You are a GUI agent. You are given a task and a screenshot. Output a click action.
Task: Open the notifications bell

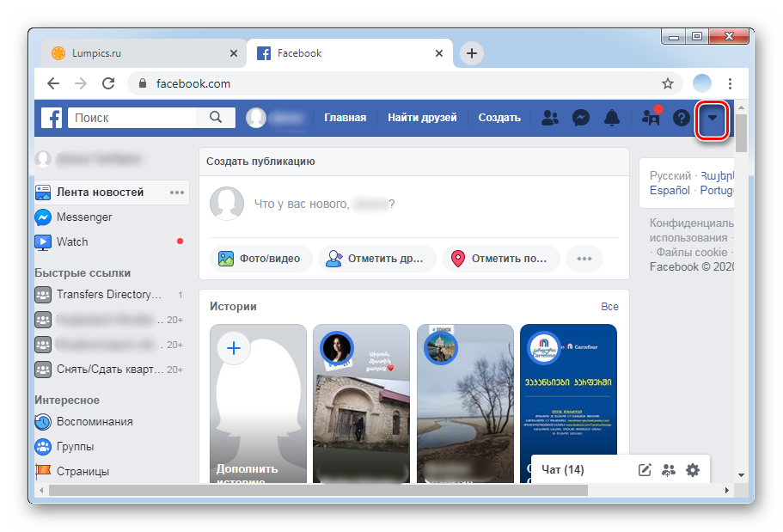click(x=612, y=119)
